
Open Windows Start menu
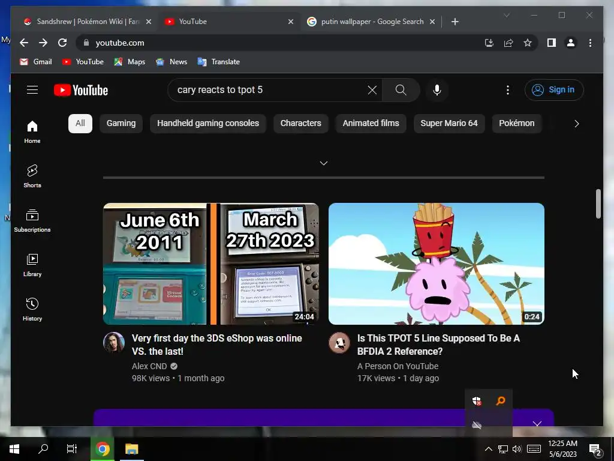pos(14,449)
